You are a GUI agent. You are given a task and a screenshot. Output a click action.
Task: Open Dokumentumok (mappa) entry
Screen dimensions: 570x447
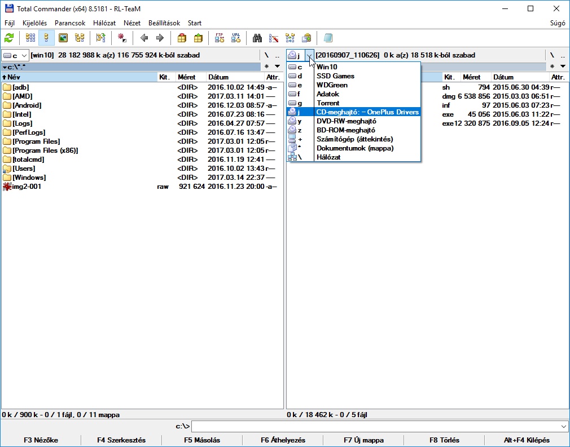(354, 148)
